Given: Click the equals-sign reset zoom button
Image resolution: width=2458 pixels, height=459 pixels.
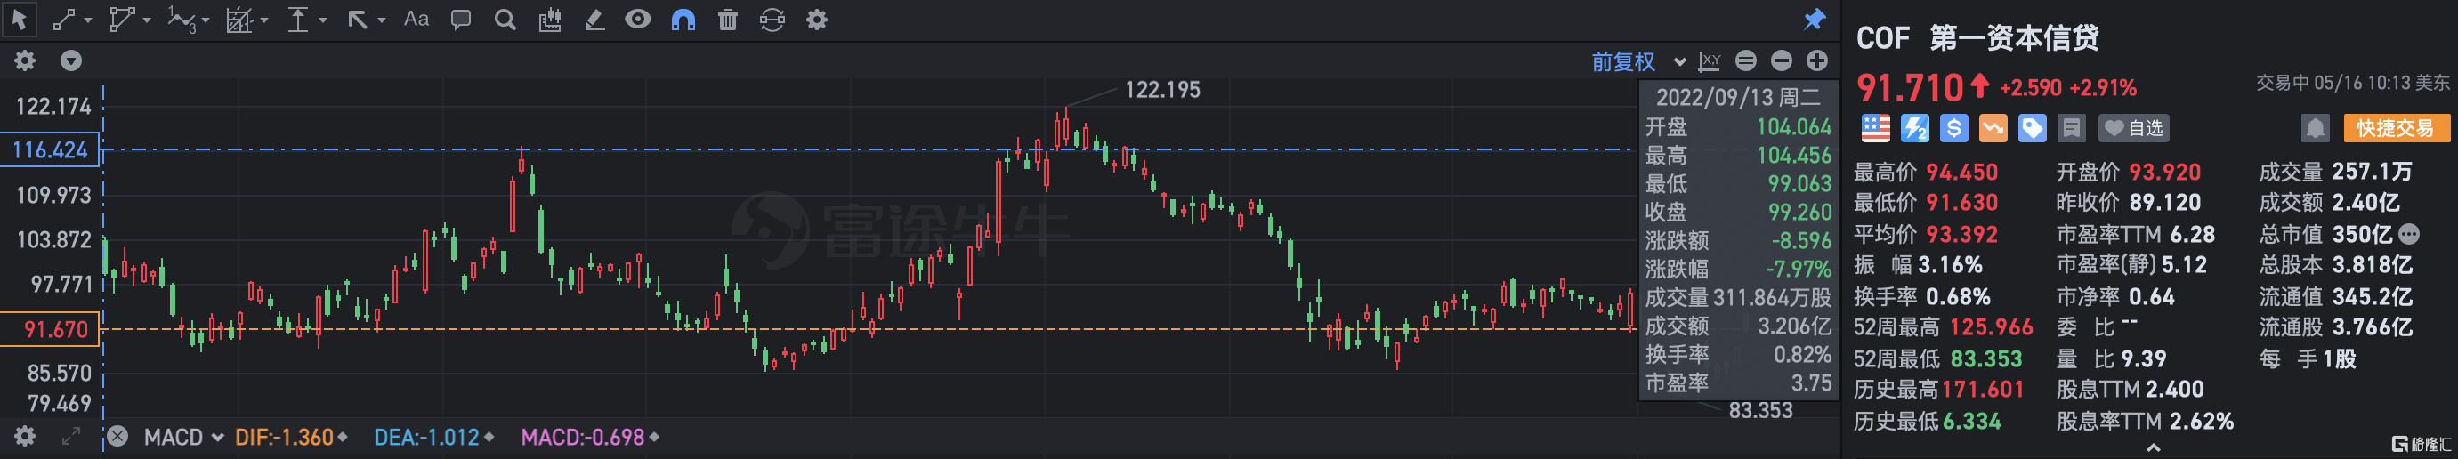Looking at the screenshot, I should coord(1745,60).
